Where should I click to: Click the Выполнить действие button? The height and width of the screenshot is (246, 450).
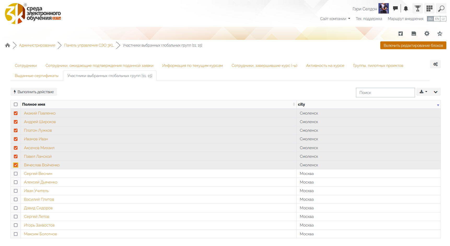34,92
